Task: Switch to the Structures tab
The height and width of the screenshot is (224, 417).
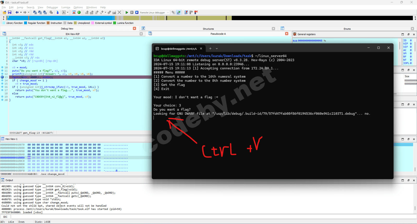Action: coord(208,29)
